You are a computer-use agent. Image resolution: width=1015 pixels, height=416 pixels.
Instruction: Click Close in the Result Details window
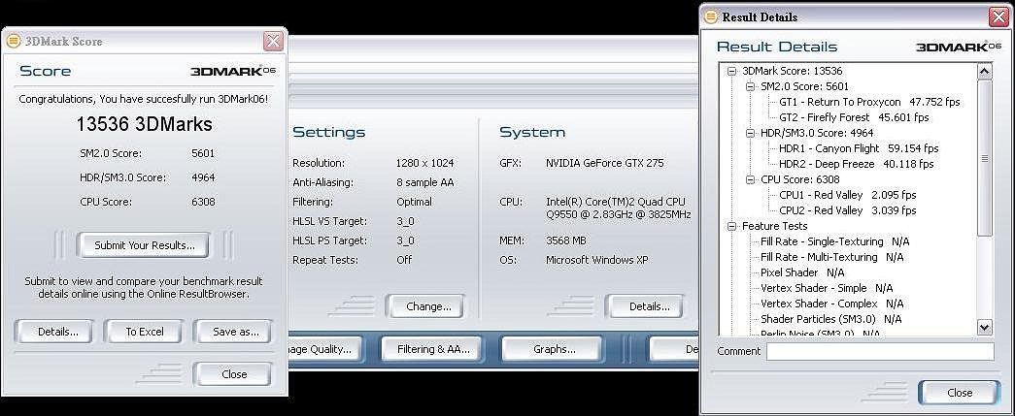coord(960,392)
